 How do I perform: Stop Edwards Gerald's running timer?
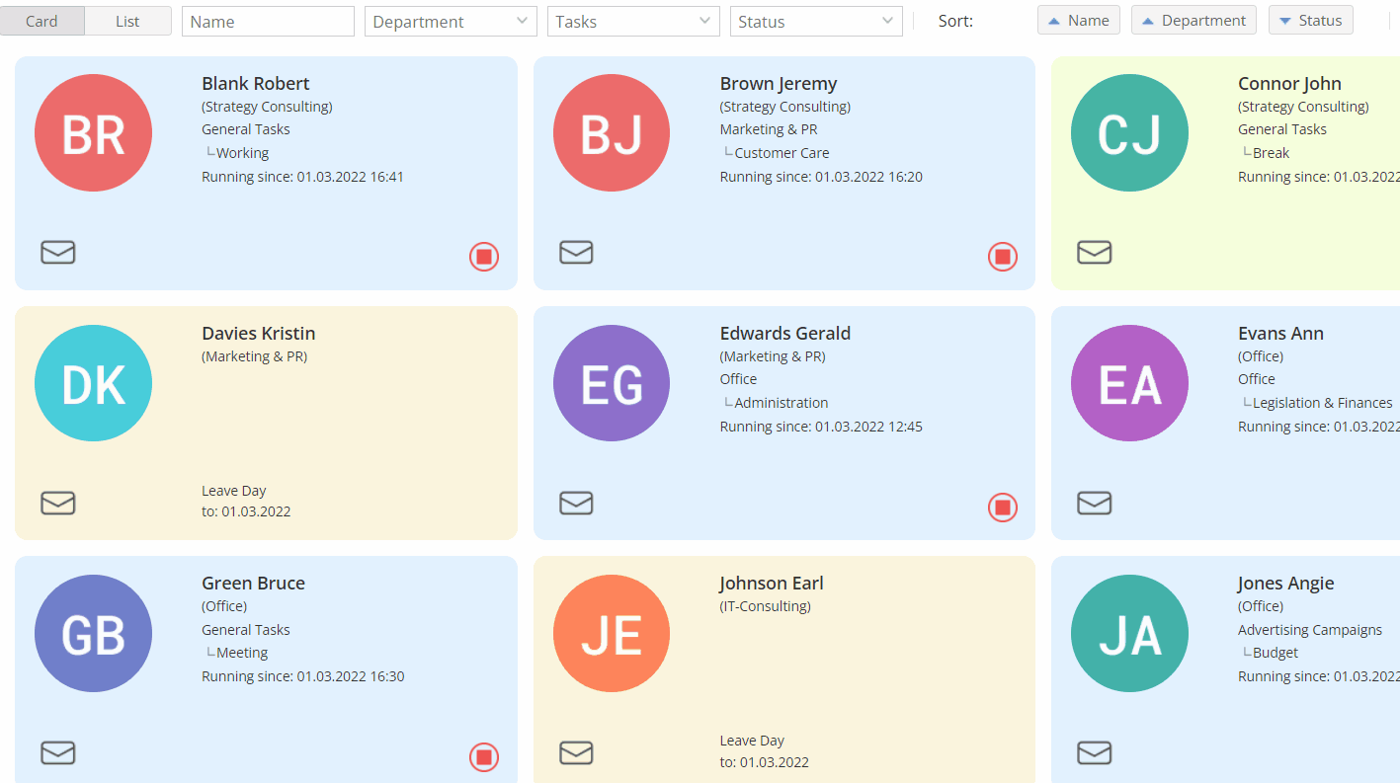1003,508
